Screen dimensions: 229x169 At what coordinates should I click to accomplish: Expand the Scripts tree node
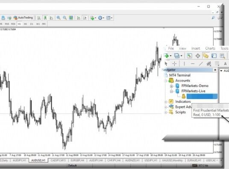166,113
